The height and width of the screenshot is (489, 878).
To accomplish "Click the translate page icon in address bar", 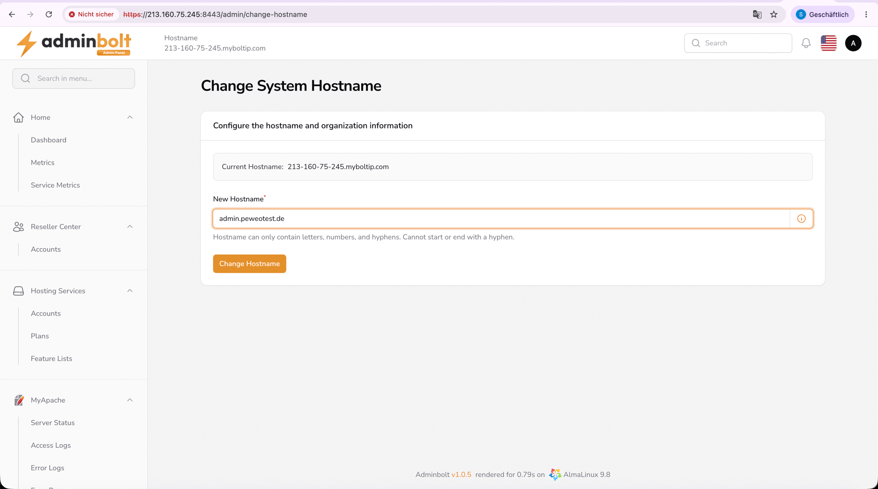I will point(757,15).
